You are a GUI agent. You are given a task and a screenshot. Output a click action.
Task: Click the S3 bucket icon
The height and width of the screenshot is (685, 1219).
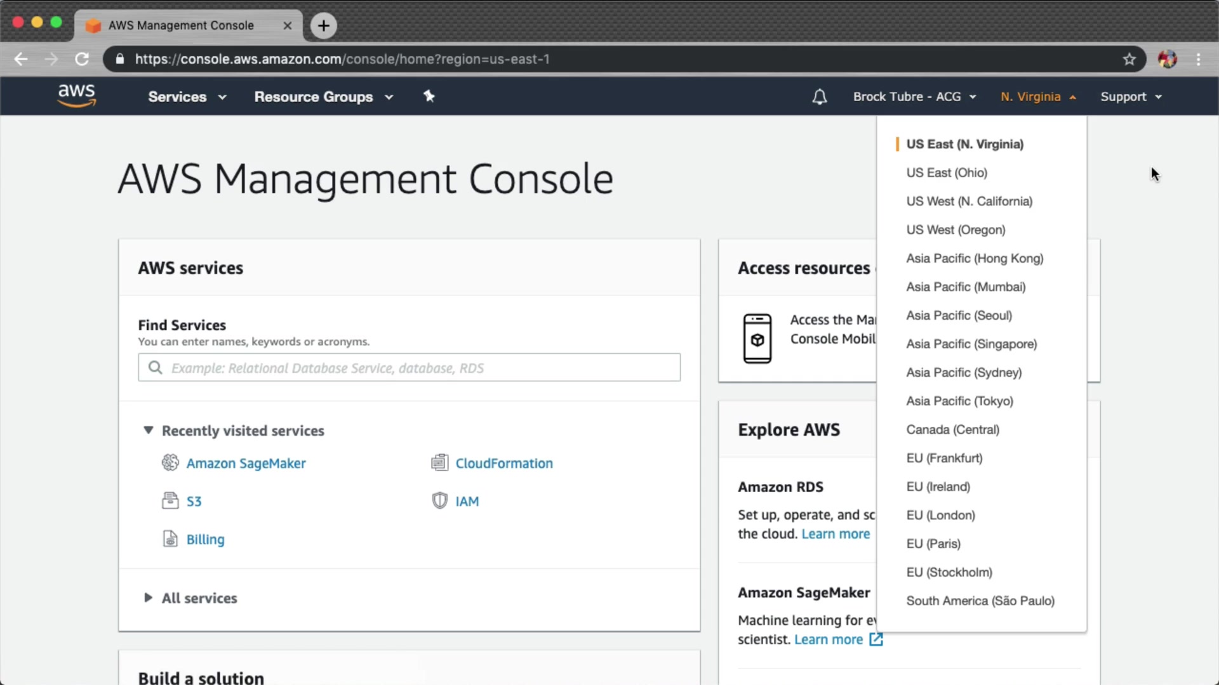(170, 501)
